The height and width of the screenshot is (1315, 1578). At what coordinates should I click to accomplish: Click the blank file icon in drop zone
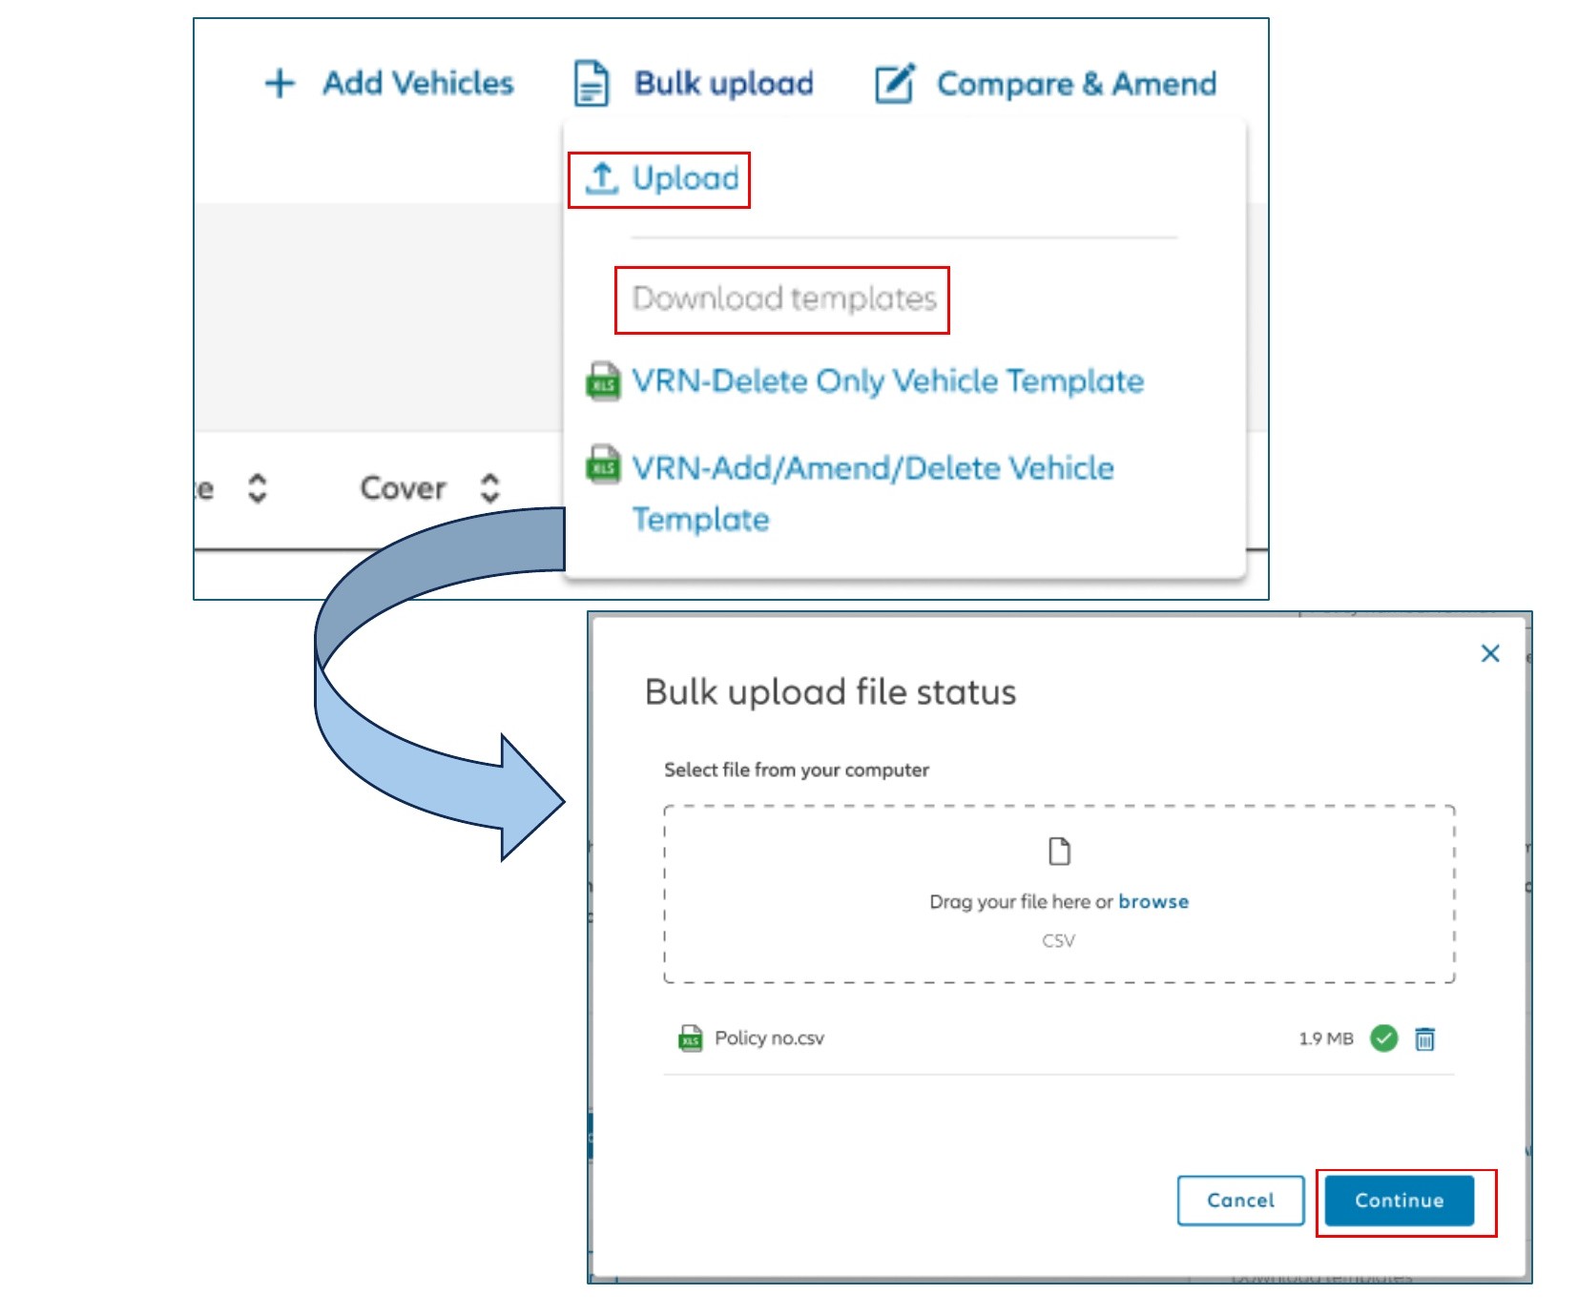click(x=1059, y=851)
